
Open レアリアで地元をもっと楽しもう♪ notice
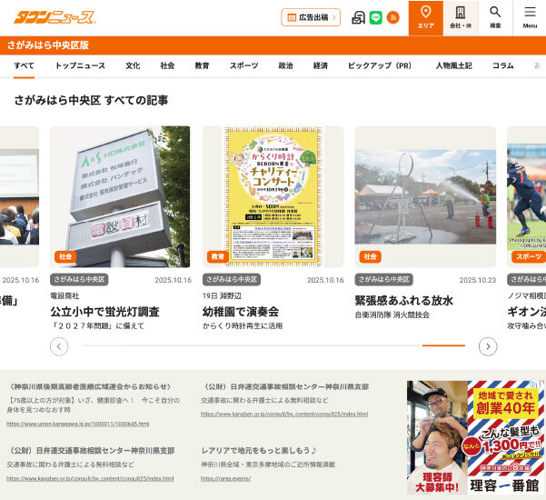click(x=259, y=451)
